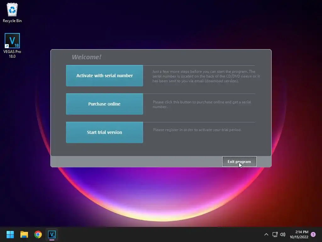322x242 pixels.
Task: Click the purchase online description text
Action: click(202, 104)
